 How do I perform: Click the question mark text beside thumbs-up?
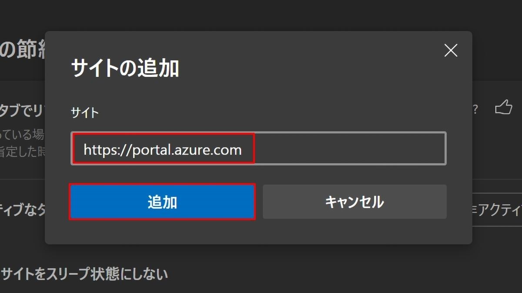click(x=475, y=110)
